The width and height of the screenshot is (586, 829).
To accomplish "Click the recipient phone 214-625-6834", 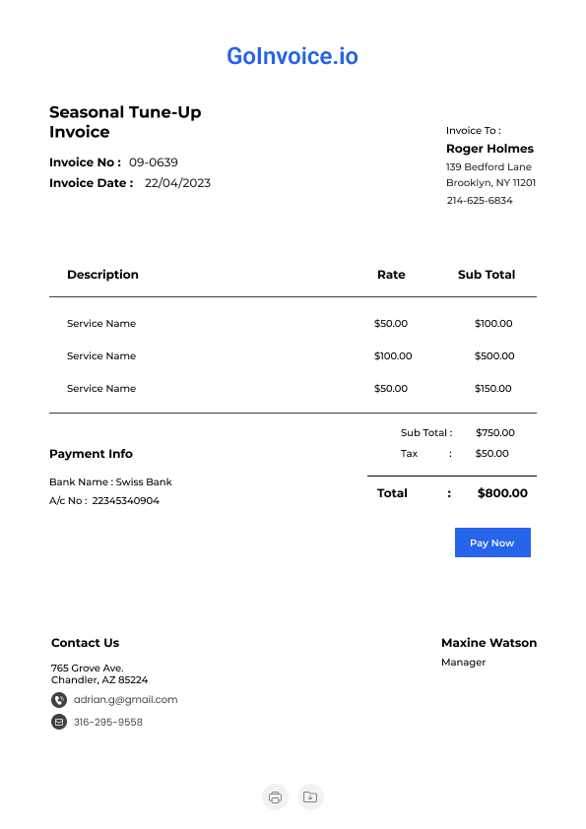I will point(480,201).
